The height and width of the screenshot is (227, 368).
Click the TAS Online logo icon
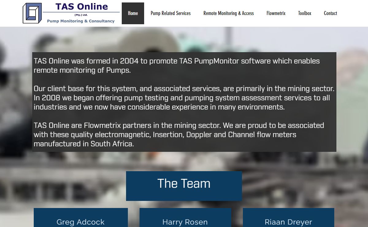[x=32, y=13]
